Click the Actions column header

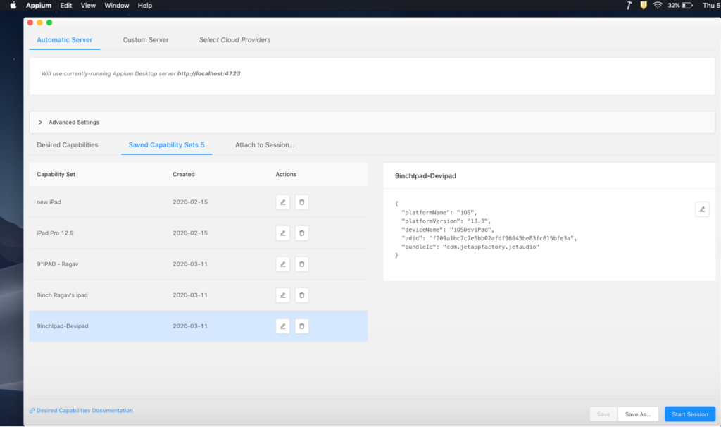(286, 174)
